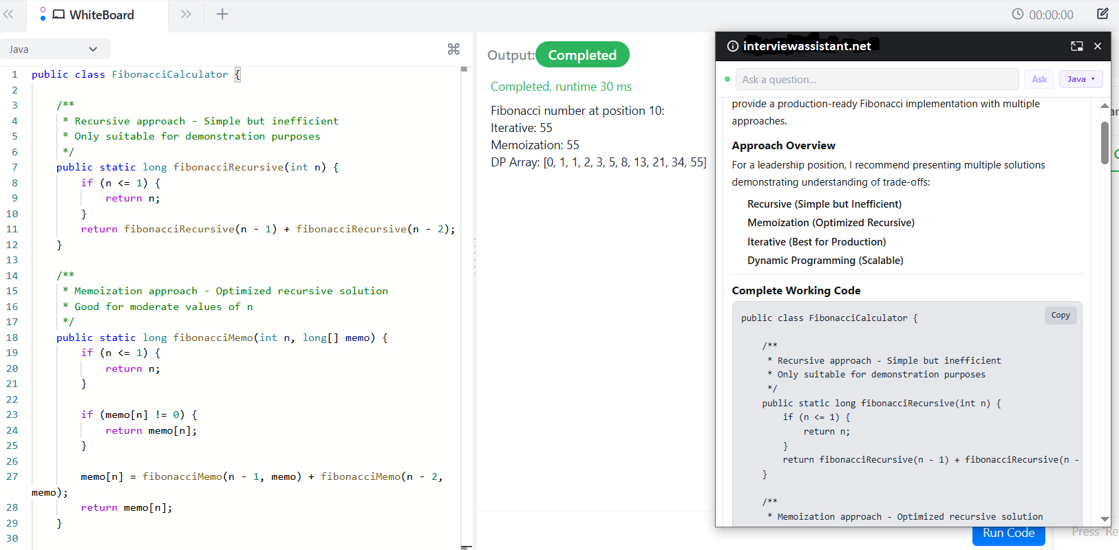Click 'Recursive (Simple but Inefficient)' list item
The width and height of the screenshot is (1119, 550).
(824, 204)
